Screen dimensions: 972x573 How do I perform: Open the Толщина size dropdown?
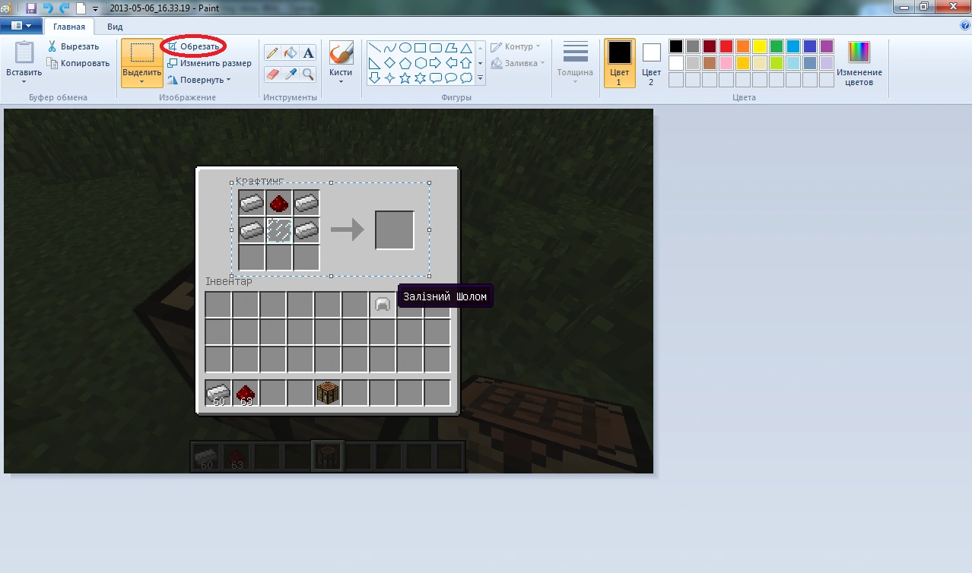(575, 63)
